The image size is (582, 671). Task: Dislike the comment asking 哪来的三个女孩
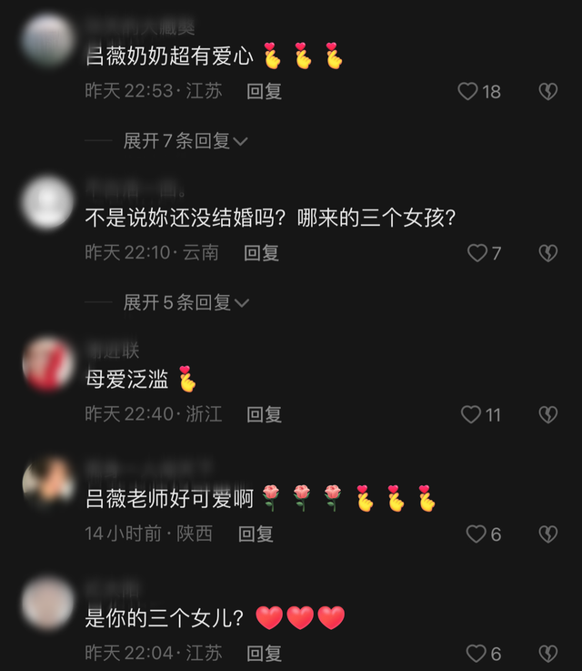coord(548,253)
